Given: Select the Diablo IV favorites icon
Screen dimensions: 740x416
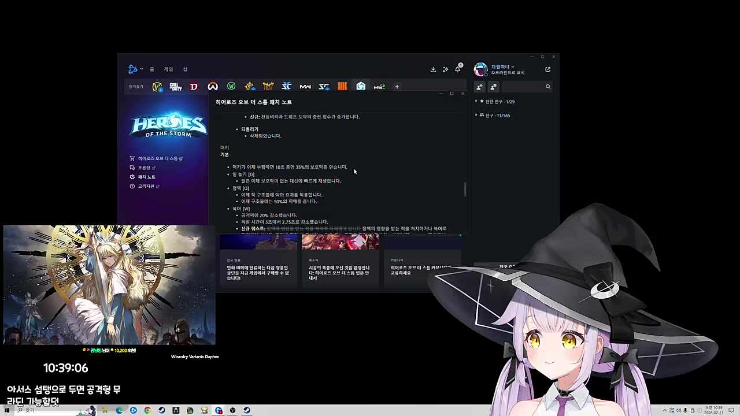Looking at the screenshot, I should (x=194, y=87).
